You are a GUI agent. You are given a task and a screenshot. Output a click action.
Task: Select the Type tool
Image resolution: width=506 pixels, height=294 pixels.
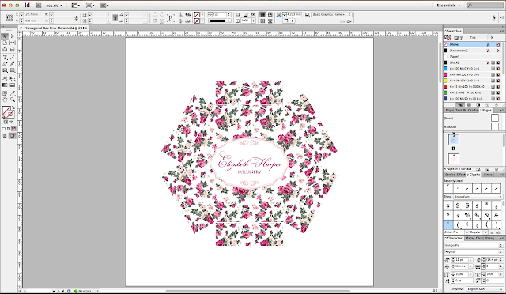tap(5, 58)
